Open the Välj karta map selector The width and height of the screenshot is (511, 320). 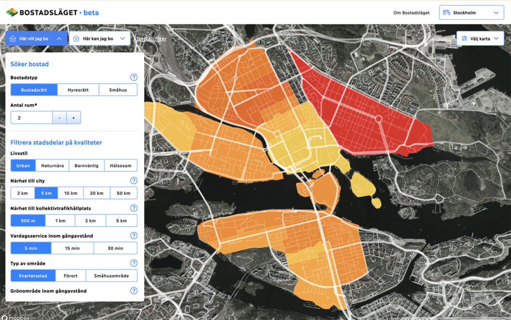480,38
